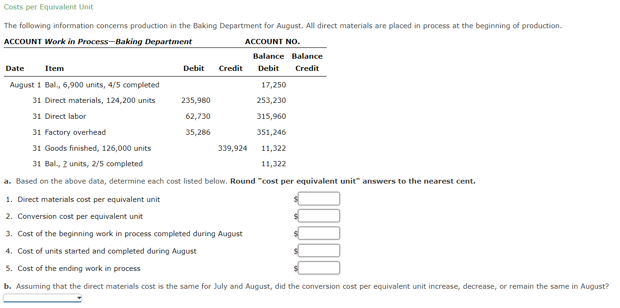Screen dimensions: 620x308
Task: Click the dollar sign beside the first answer
Action: click(x=295, y=198)
